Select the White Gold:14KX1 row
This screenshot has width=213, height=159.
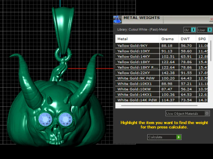click(x=162, y=95)
